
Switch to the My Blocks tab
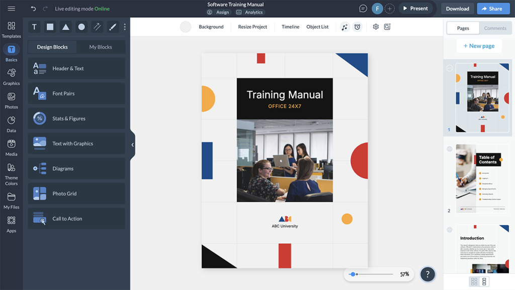click(100, 47)
